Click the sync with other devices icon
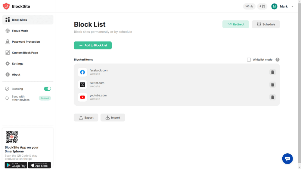Screen dimensions: 301x169 click(7, 98)
